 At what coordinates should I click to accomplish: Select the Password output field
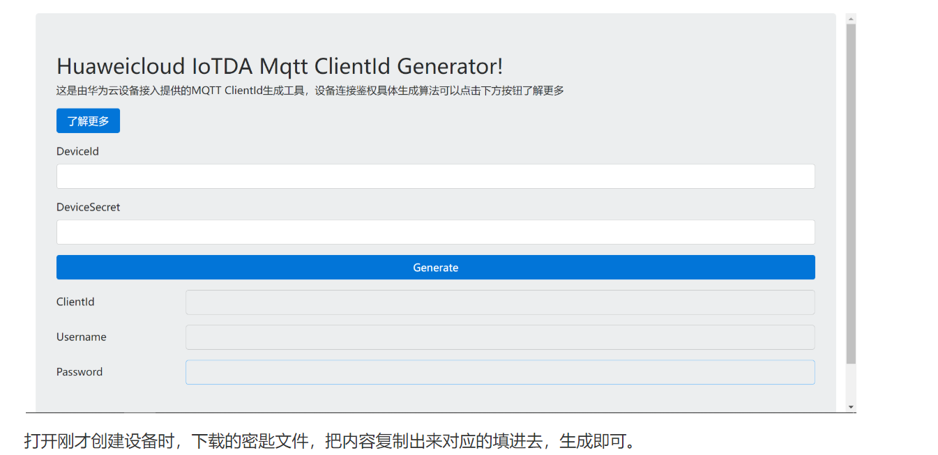click(500, 372)
